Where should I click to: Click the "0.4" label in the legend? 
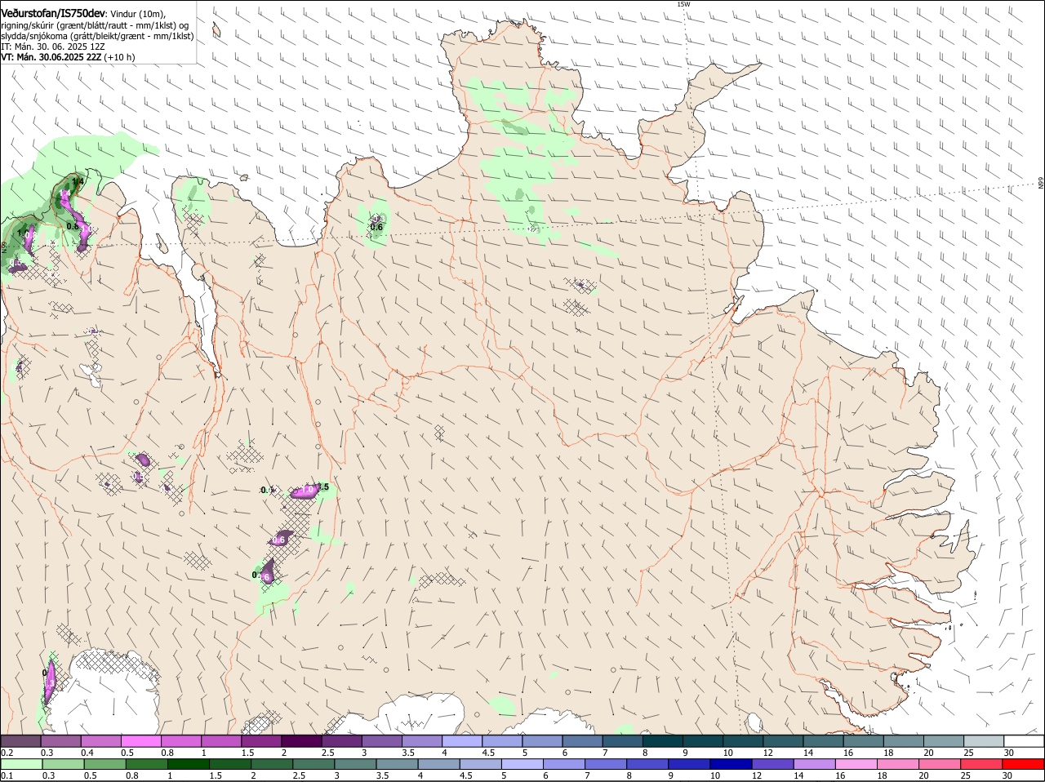[x=87, y=753]
